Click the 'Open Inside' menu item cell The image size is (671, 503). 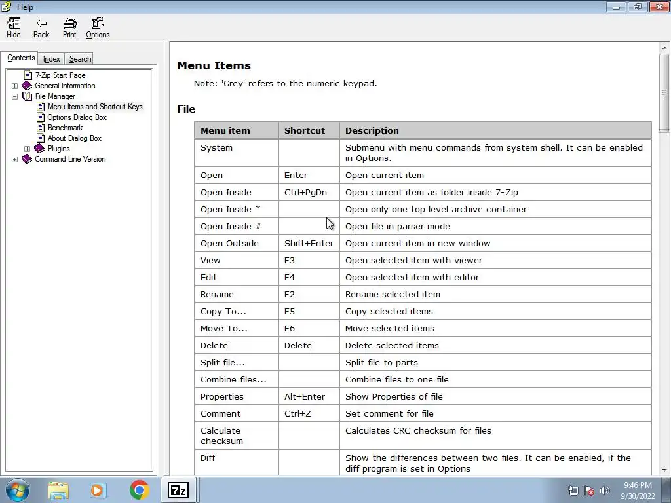[236, 192]
